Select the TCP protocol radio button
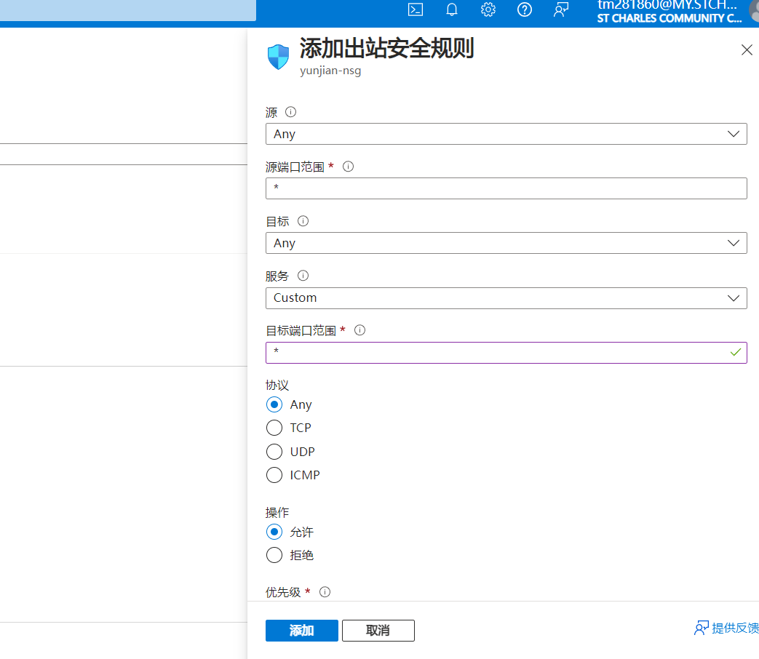759x659 pixels. [x=274, y=428]
